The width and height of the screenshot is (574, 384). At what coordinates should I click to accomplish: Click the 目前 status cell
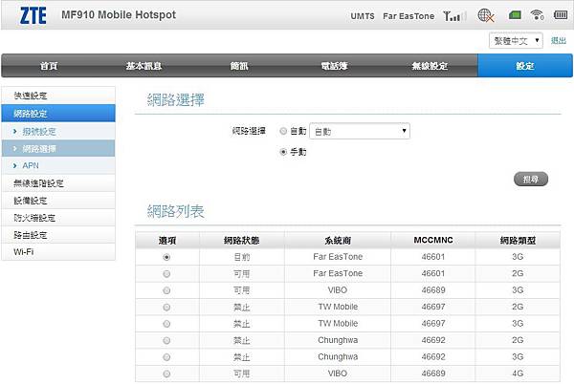tap(242, 257)
